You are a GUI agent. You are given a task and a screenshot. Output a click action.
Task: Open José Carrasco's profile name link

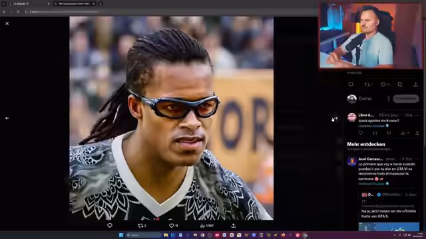pos(370,159)
